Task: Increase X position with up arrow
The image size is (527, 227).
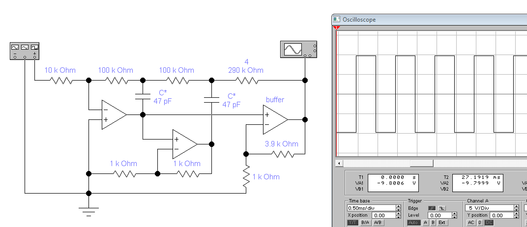Action: [x=398, y=214]
